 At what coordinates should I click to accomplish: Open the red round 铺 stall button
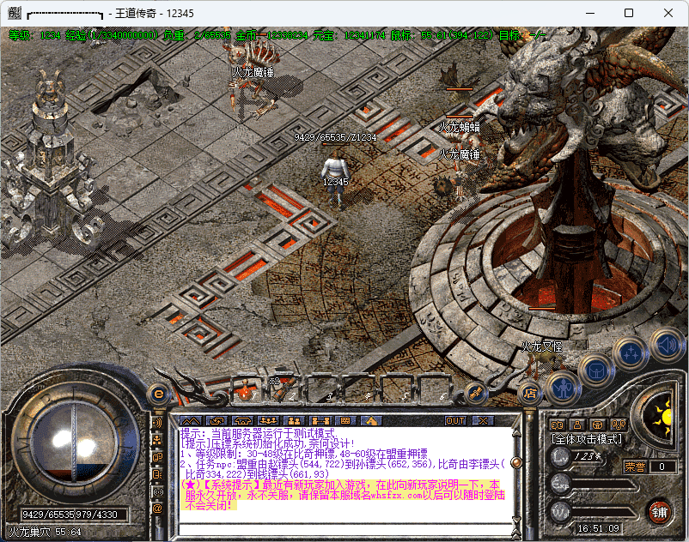tap(660, 511)
